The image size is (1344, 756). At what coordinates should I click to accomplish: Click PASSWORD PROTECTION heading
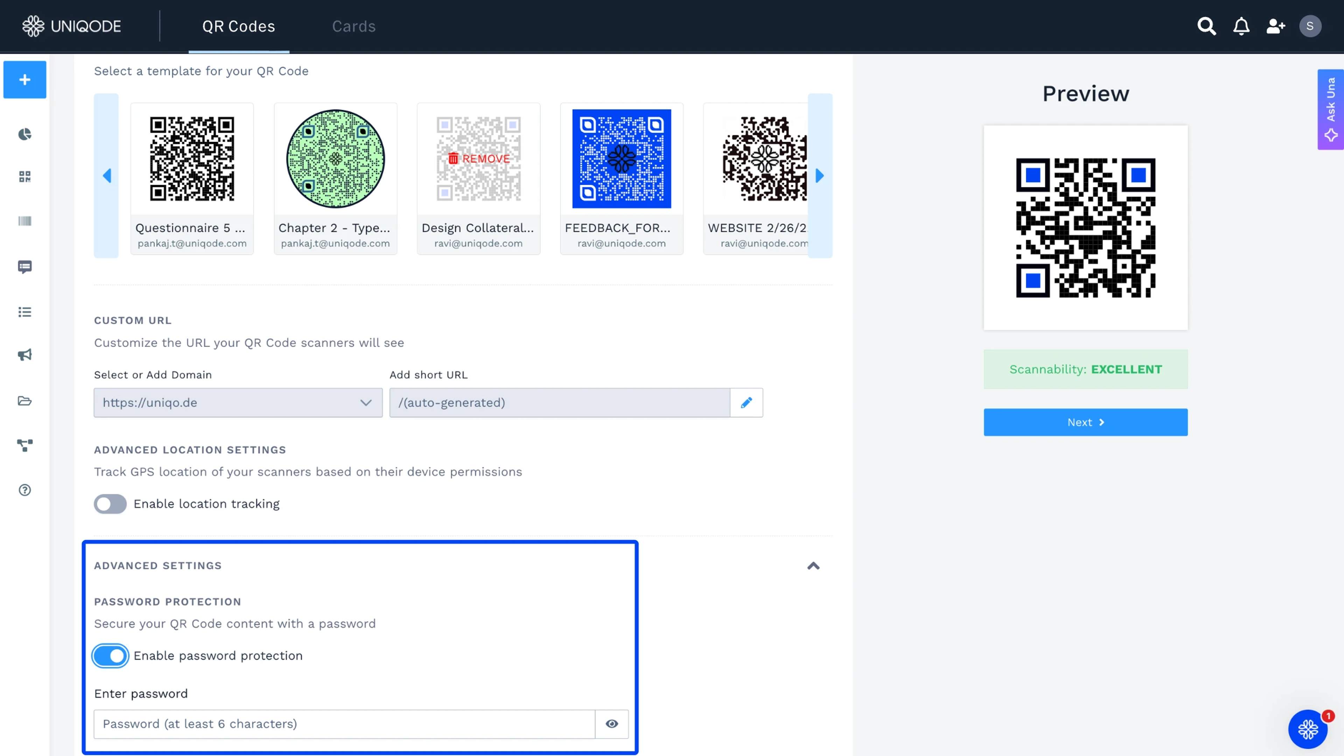168,602
